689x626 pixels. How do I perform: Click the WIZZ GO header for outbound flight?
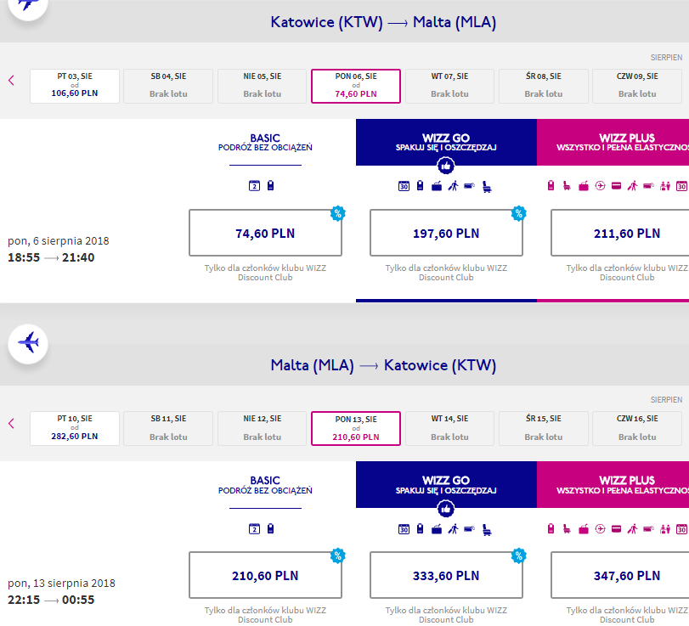pyautogui.click(x=446, y=142)
